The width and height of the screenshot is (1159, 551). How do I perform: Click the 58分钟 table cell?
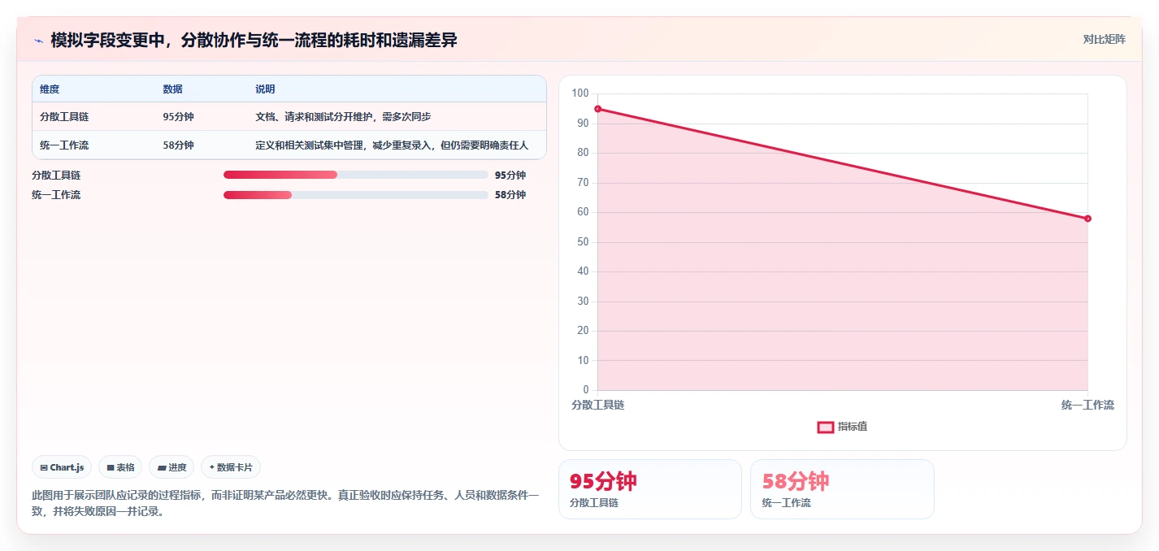[178, 145]
